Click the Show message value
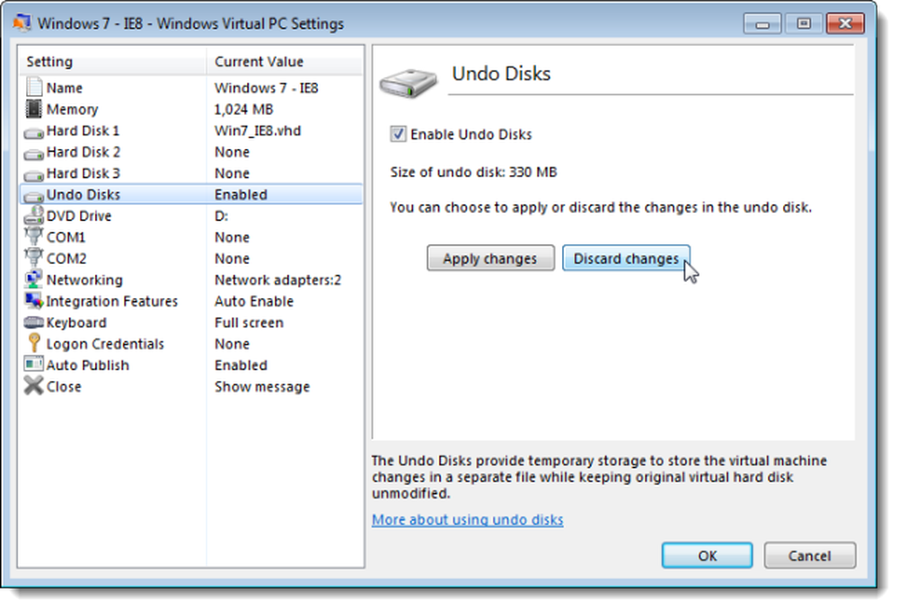This screenshot has height=609, width=898. click(x=262, y=387)
